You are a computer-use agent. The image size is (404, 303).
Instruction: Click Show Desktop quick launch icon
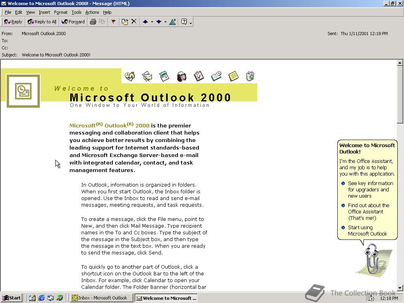coord(32,298)
